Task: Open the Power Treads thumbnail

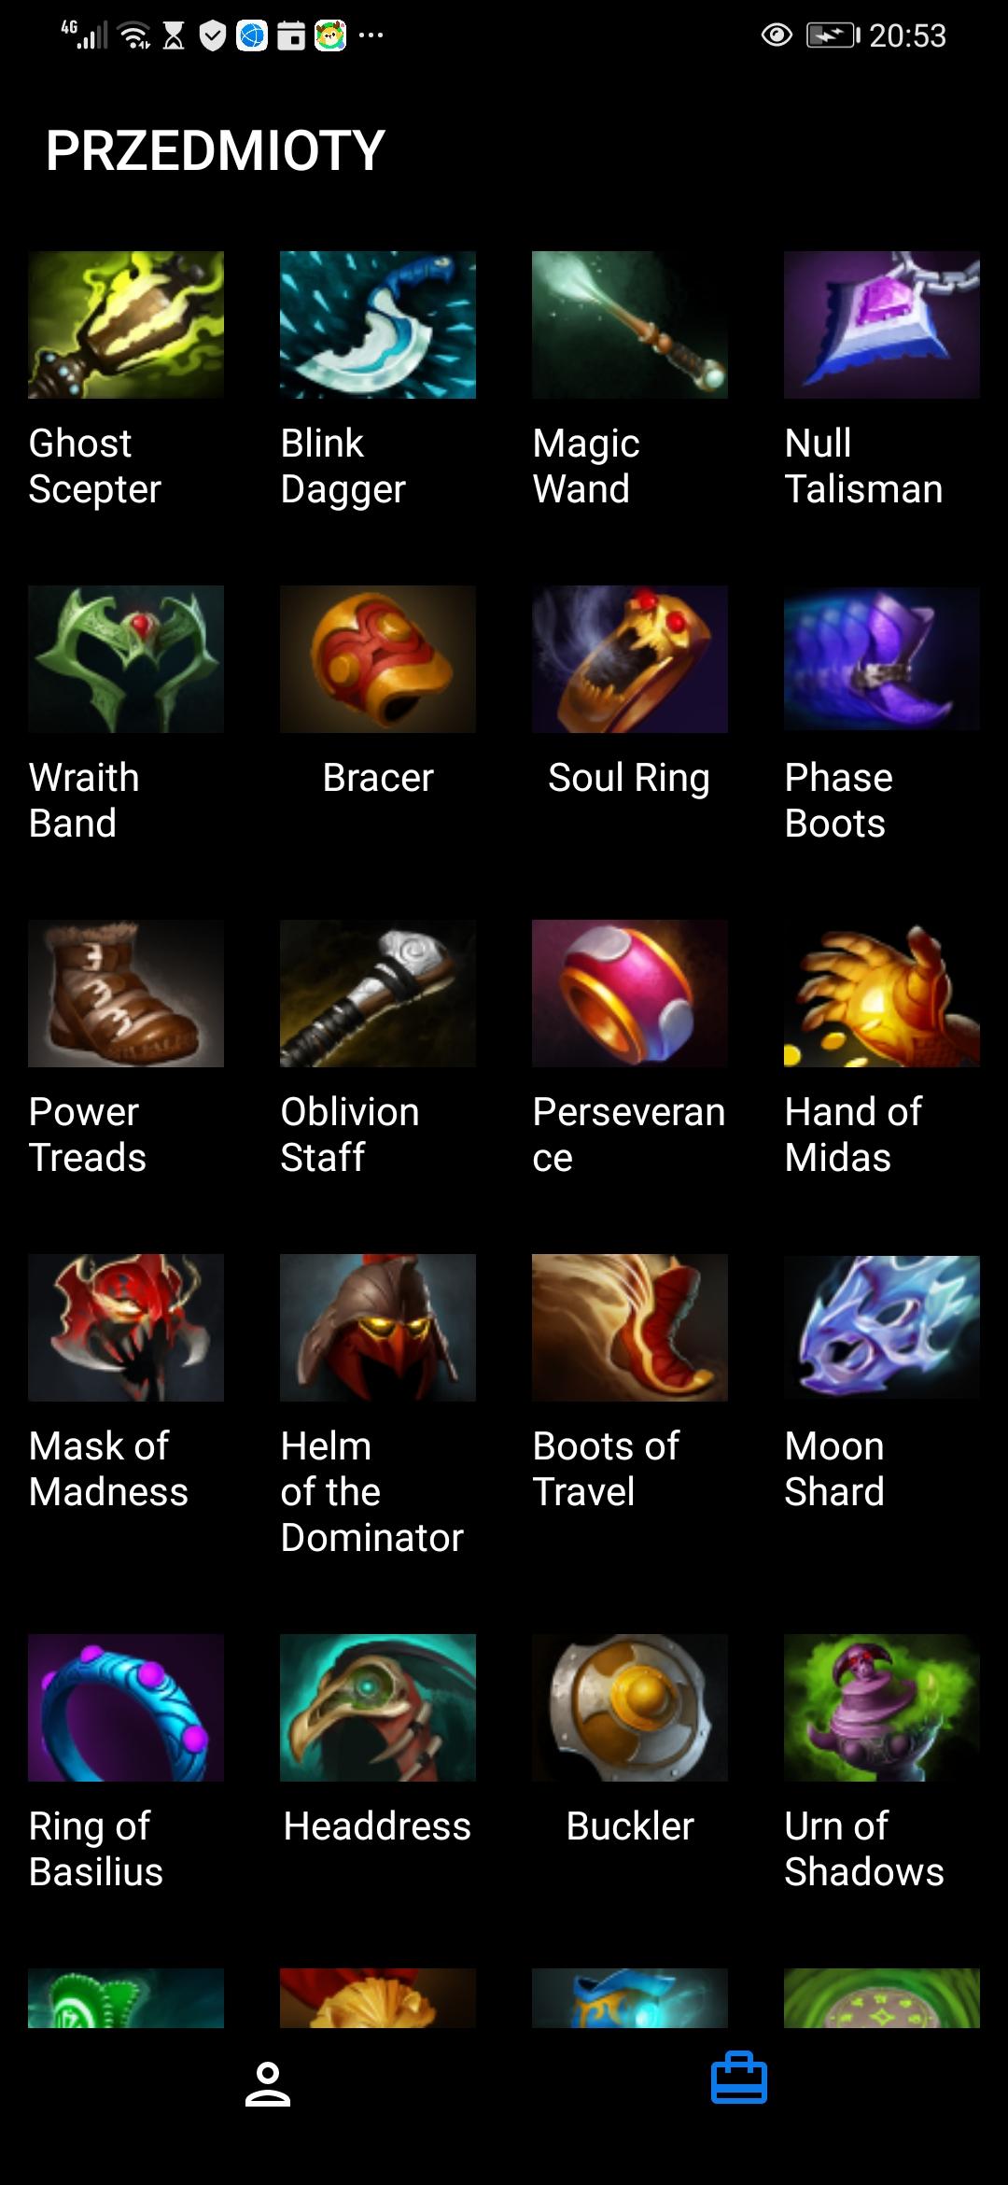Action: tap(126, 994)
